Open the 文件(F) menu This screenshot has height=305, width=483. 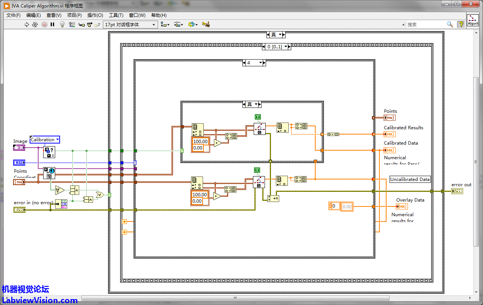(x=14, y=15)
